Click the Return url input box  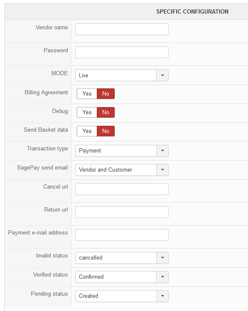[122, 212]
